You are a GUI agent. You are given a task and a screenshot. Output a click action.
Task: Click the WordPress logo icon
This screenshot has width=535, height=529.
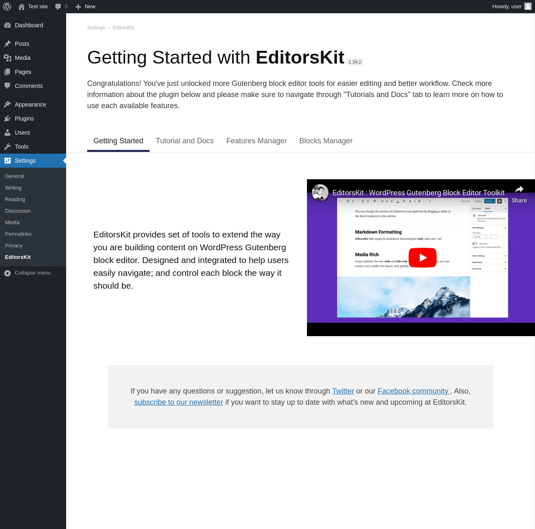pos(7,7)
